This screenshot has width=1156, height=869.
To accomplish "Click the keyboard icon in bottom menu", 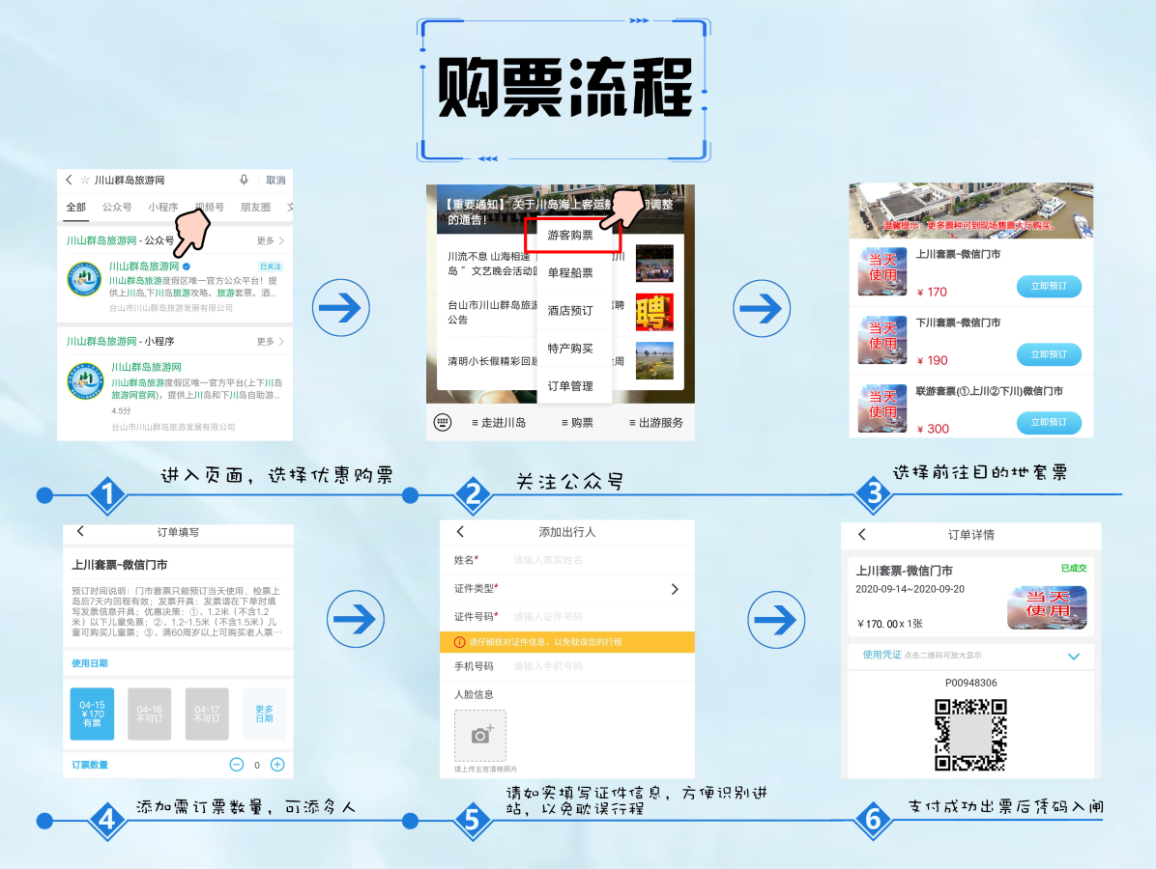I will (x=443, y=422).
